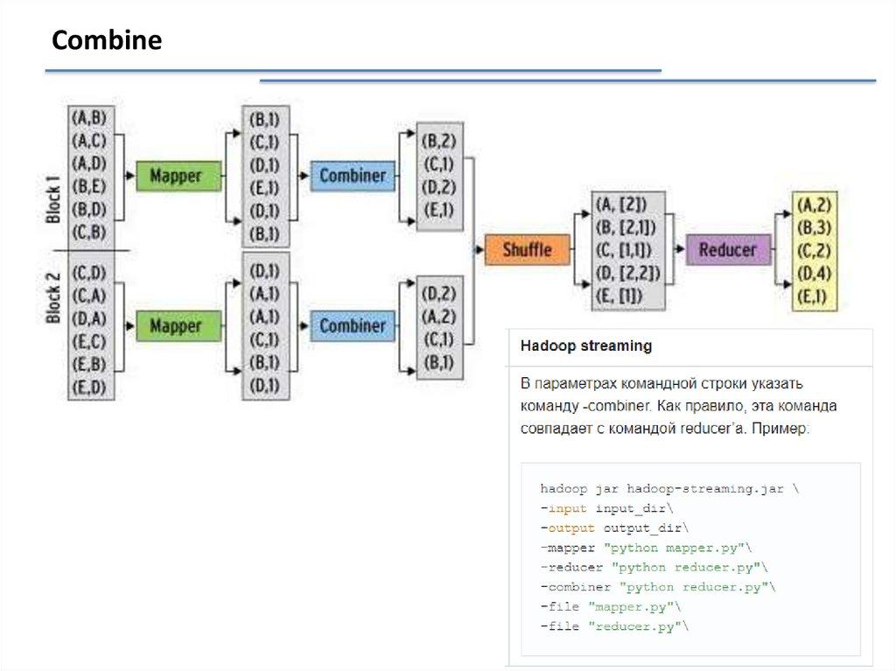896x671 pixels.
Task: Click the Block 1 input pairs list
Action: 90,176
